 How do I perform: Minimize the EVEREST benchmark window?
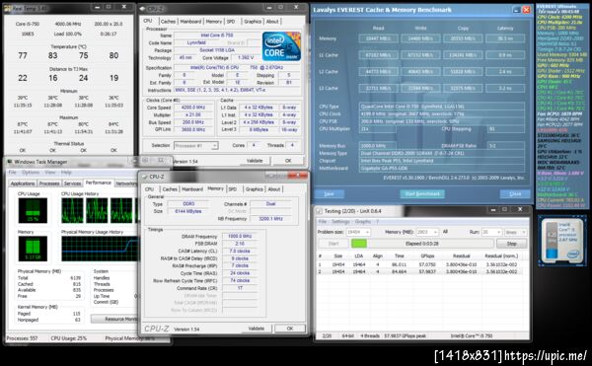pos(516,10)
